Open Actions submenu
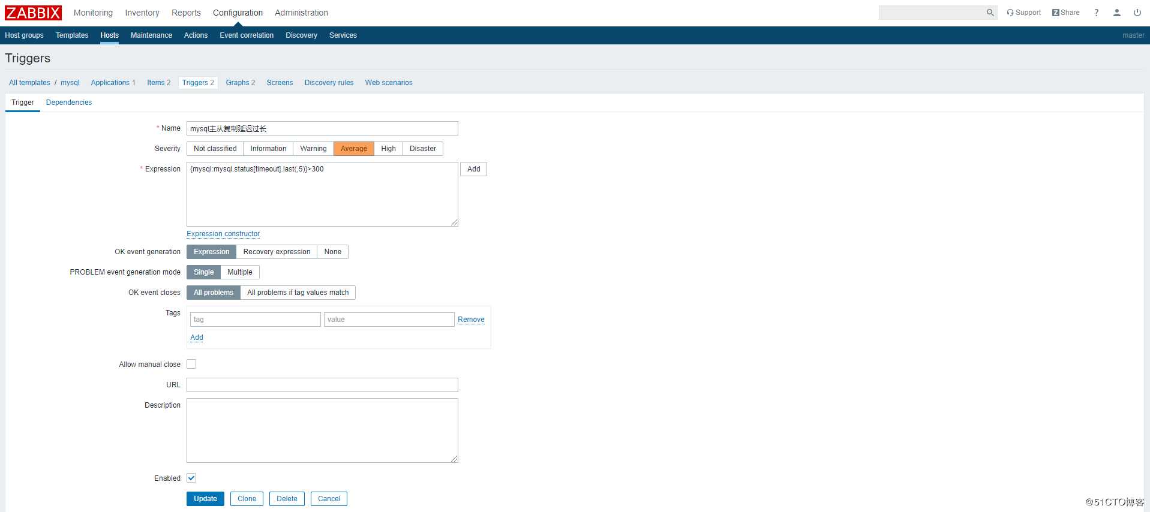Screen dimensions: 1150x512 pyautogui.click(x=196, y=35)
